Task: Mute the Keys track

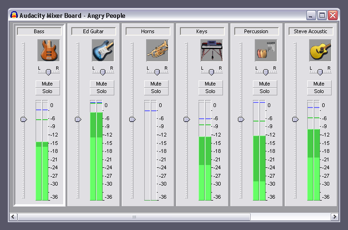Action: pyautogui.click(x=211, y=84)
